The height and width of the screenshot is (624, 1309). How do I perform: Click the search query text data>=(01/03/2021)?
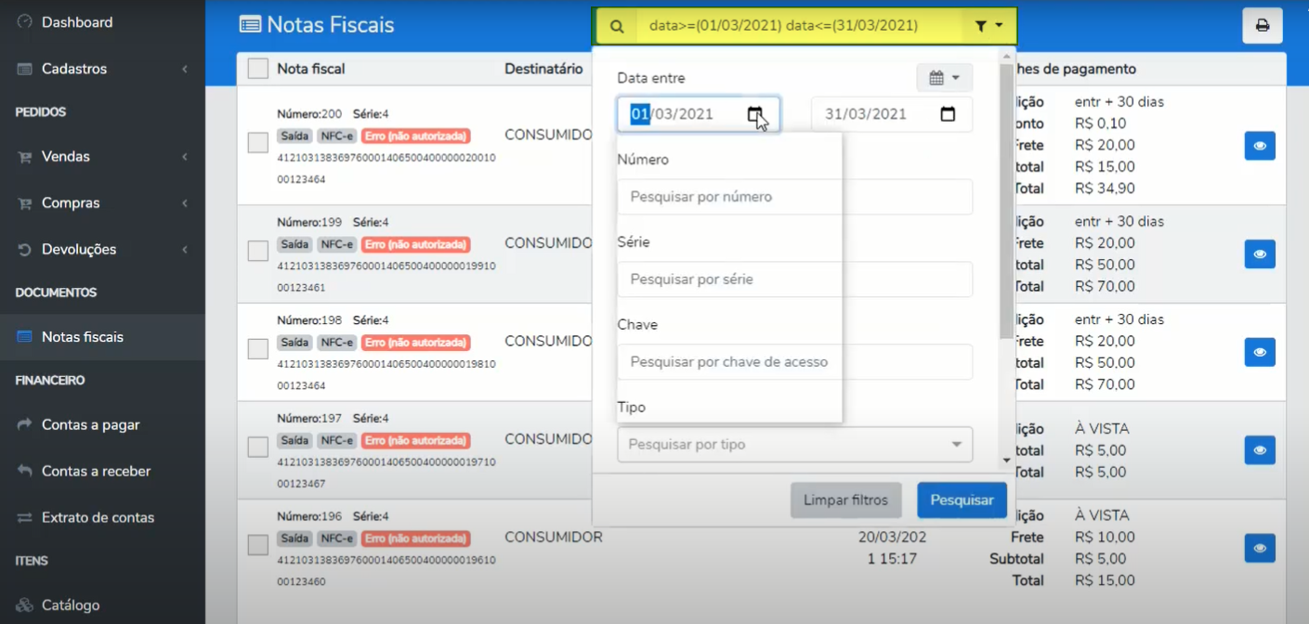(x=714, y=26)
